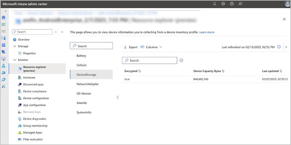Screen dimensions: 291x145
Task: Collapse category list with blue chevron
Action: click(x=118, y=97)
